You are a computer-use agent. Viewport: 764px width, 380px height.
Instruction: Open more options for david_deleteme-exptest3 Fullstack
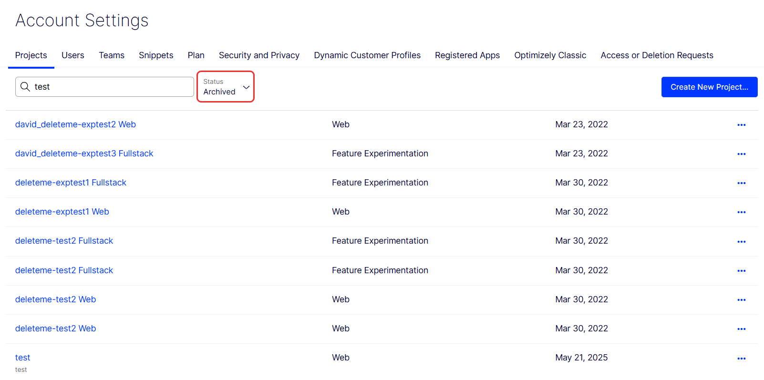point(741,154)
